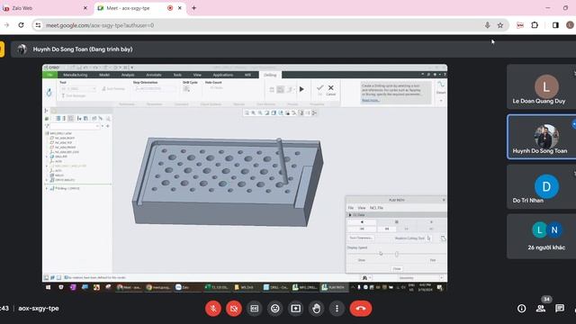Select Le Doan Quang Duy participant tile
576x324 pixels.
click(x=541, y=87)
